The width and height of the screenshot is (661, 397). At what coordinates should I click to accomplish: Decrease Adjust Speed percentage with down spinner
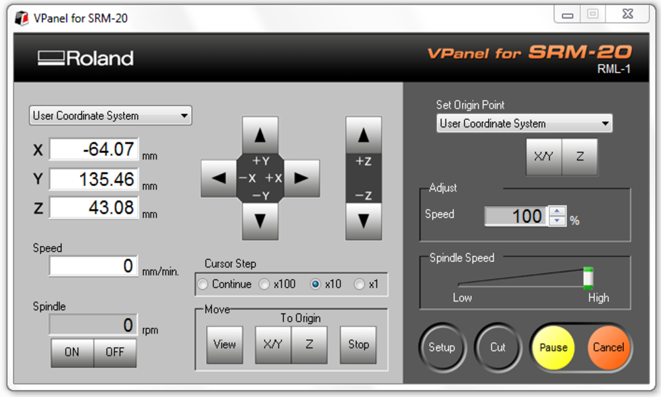pyautogui.click(x=557, y=220)
